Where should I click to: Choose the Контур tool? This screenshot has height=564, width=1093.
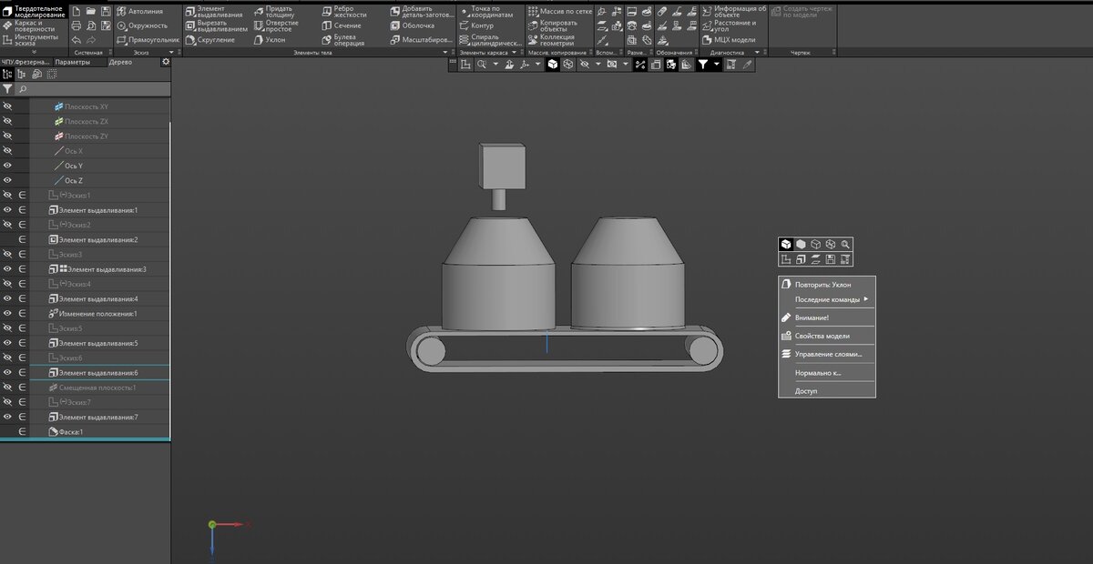coord(476,25)
